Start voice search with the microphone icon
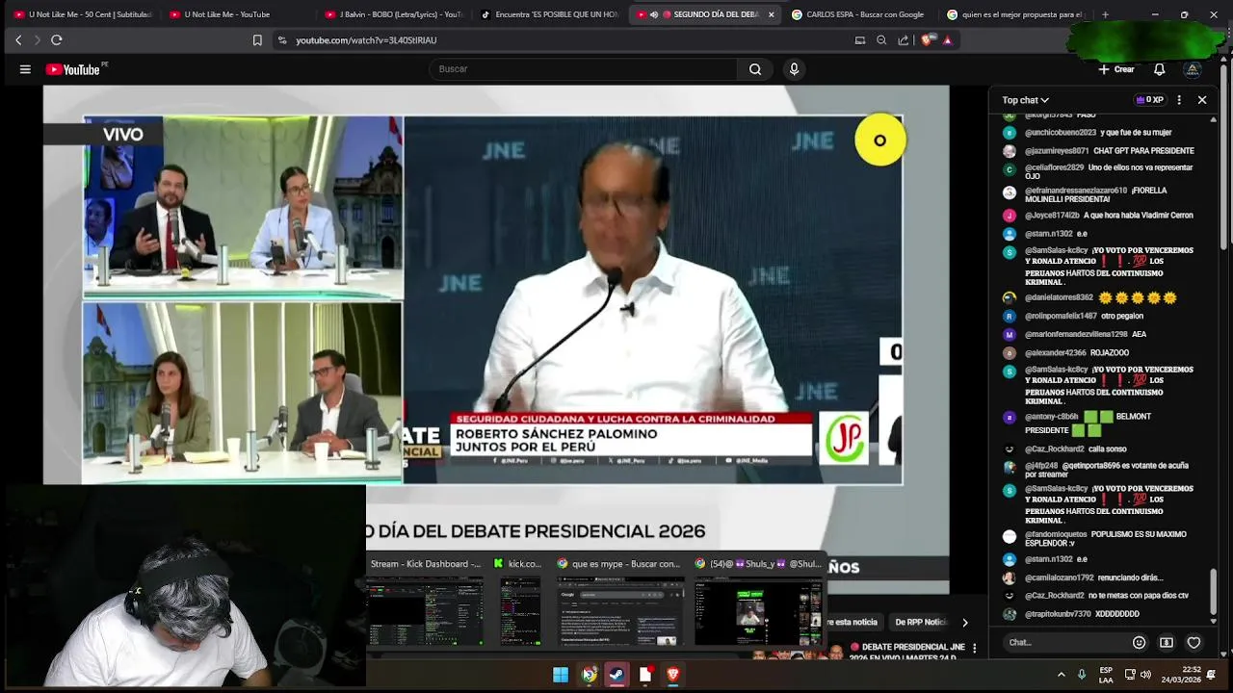This screenshot has height=693, width=1233. pyautogui.click(x=794, y=69)
